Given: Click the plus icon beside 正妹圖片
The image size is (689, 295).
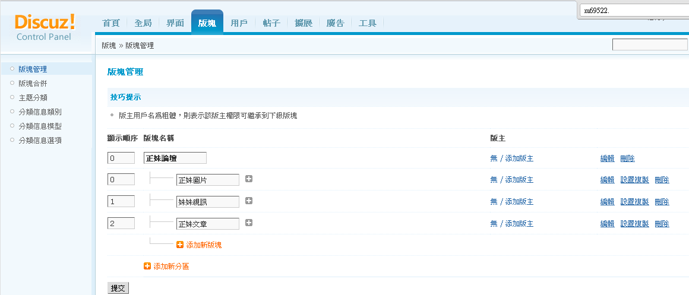Looking at the screenshot, I should click(249, 179).
